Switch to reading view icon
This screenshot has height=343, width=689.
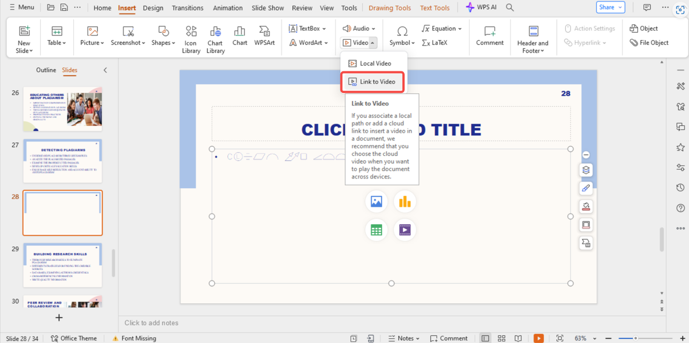518,338
